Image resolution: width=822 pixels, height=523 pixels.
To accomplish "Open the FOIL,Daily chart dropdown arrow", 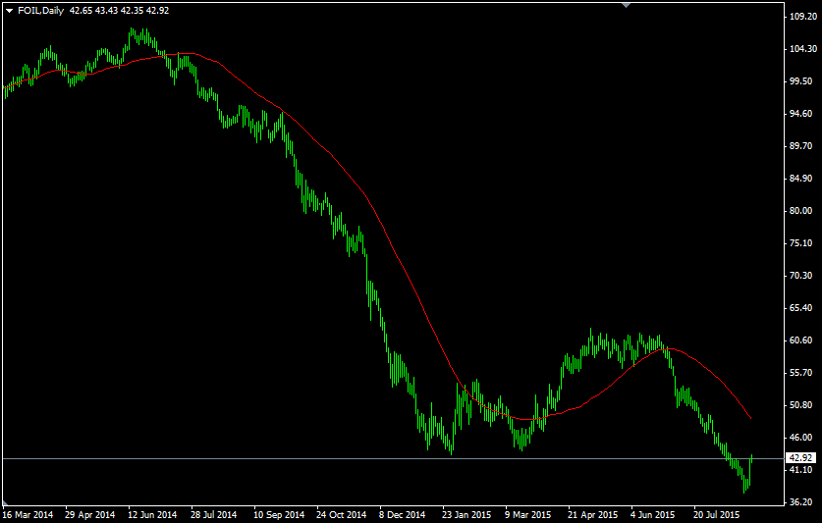I will click(9, 11).
